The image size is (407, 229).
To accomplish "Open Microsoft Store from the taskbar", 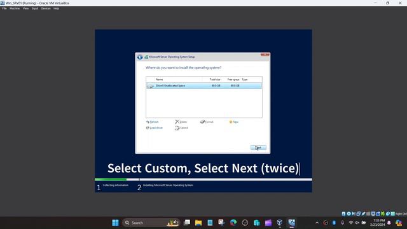I will click(x=256, y=223).
